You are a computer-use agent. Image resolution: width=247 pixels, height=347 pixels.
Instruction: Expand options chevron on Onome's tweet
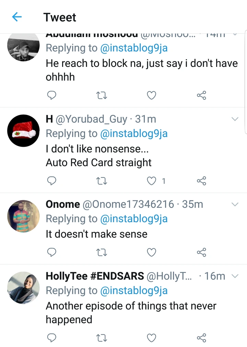tap(235, 204)
